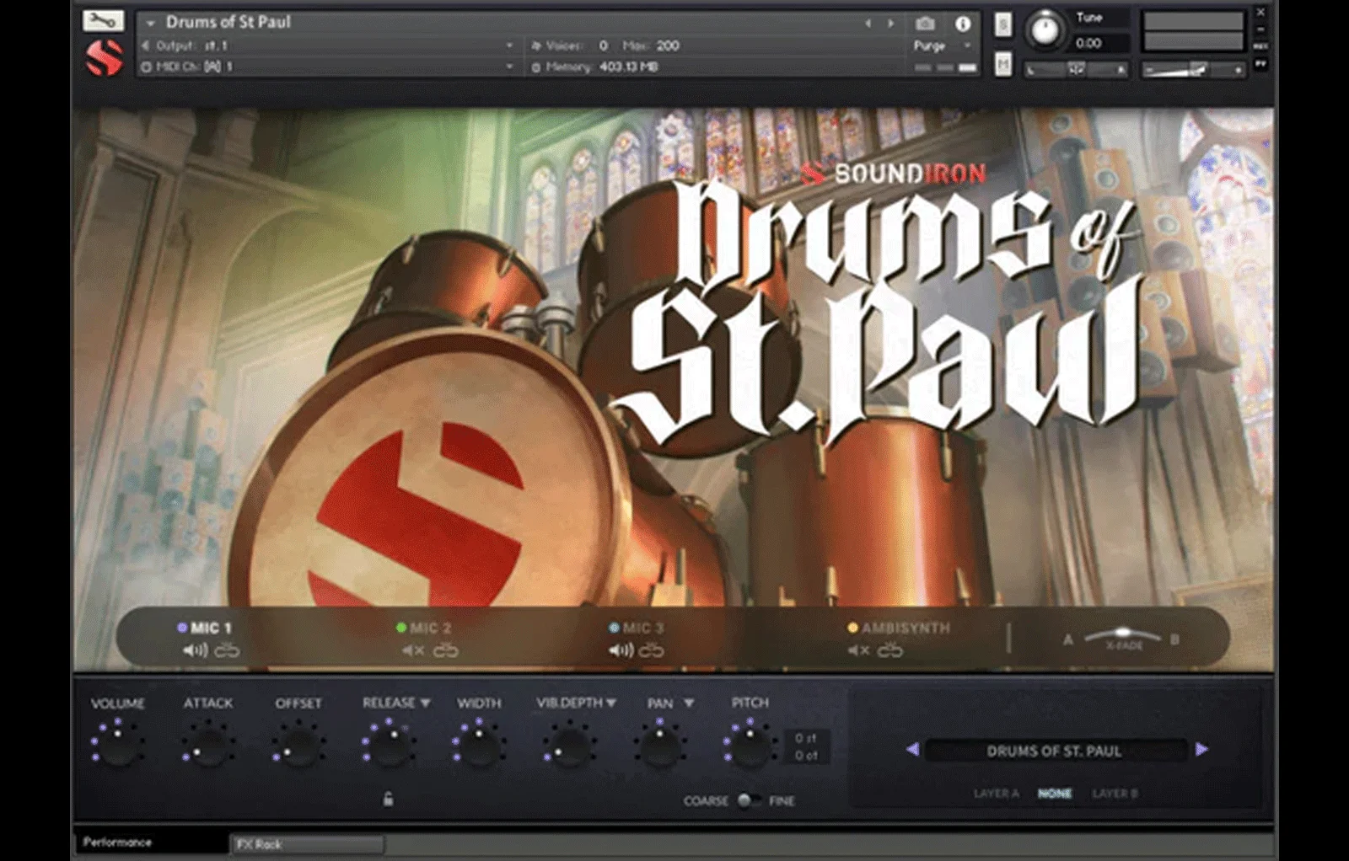Open the VIB.DEPTH dropdown arrow

click(x=611, y=703)
